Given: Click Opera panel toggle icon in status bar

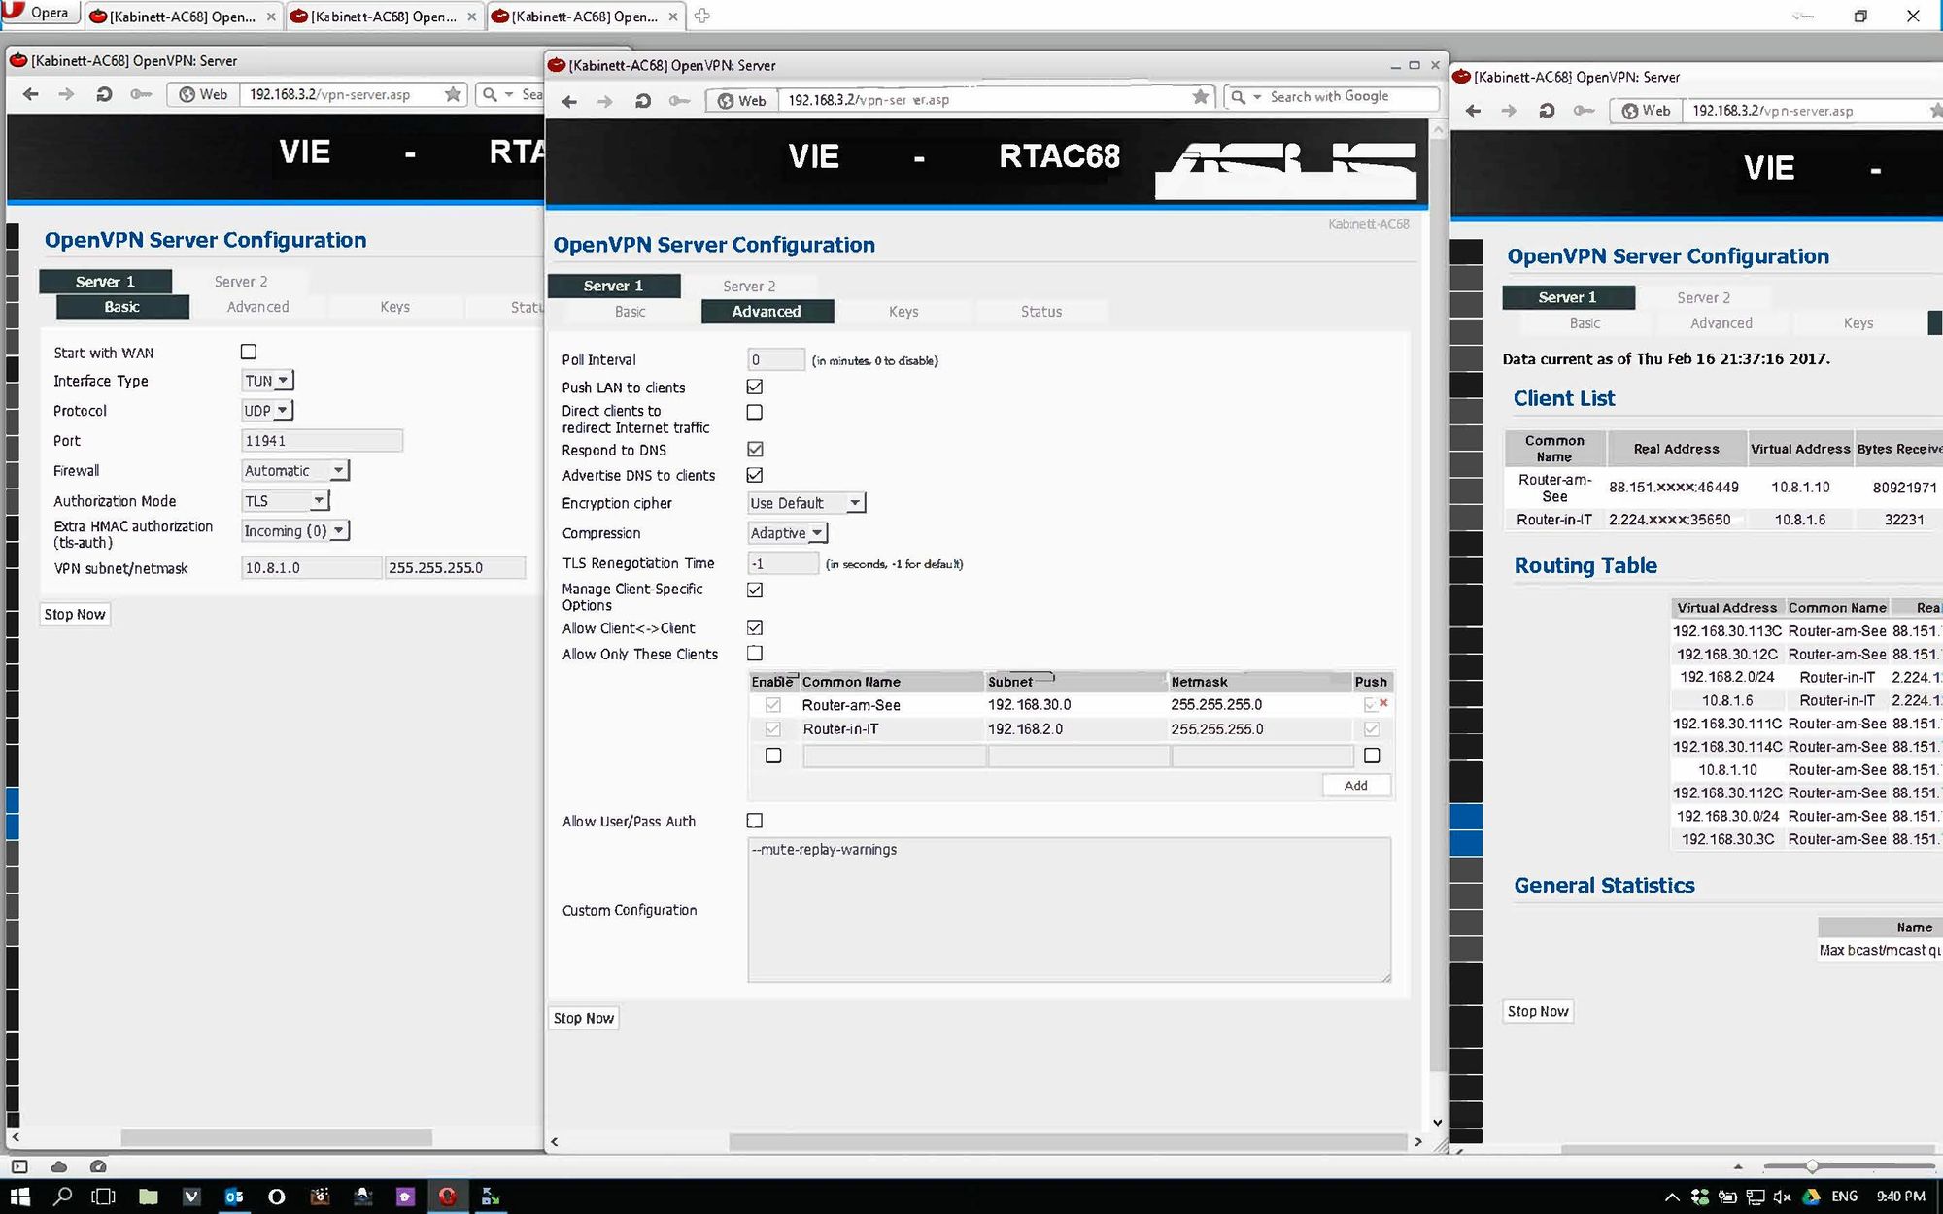Looking at the screenshot, I should click(19, 1166).
